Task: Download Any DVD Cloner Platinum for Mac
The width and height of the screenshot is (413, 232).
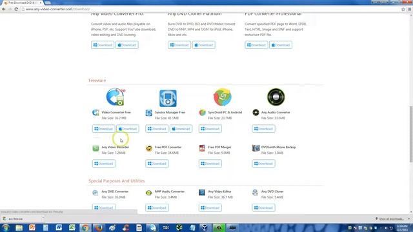Action: pos(204,45)
